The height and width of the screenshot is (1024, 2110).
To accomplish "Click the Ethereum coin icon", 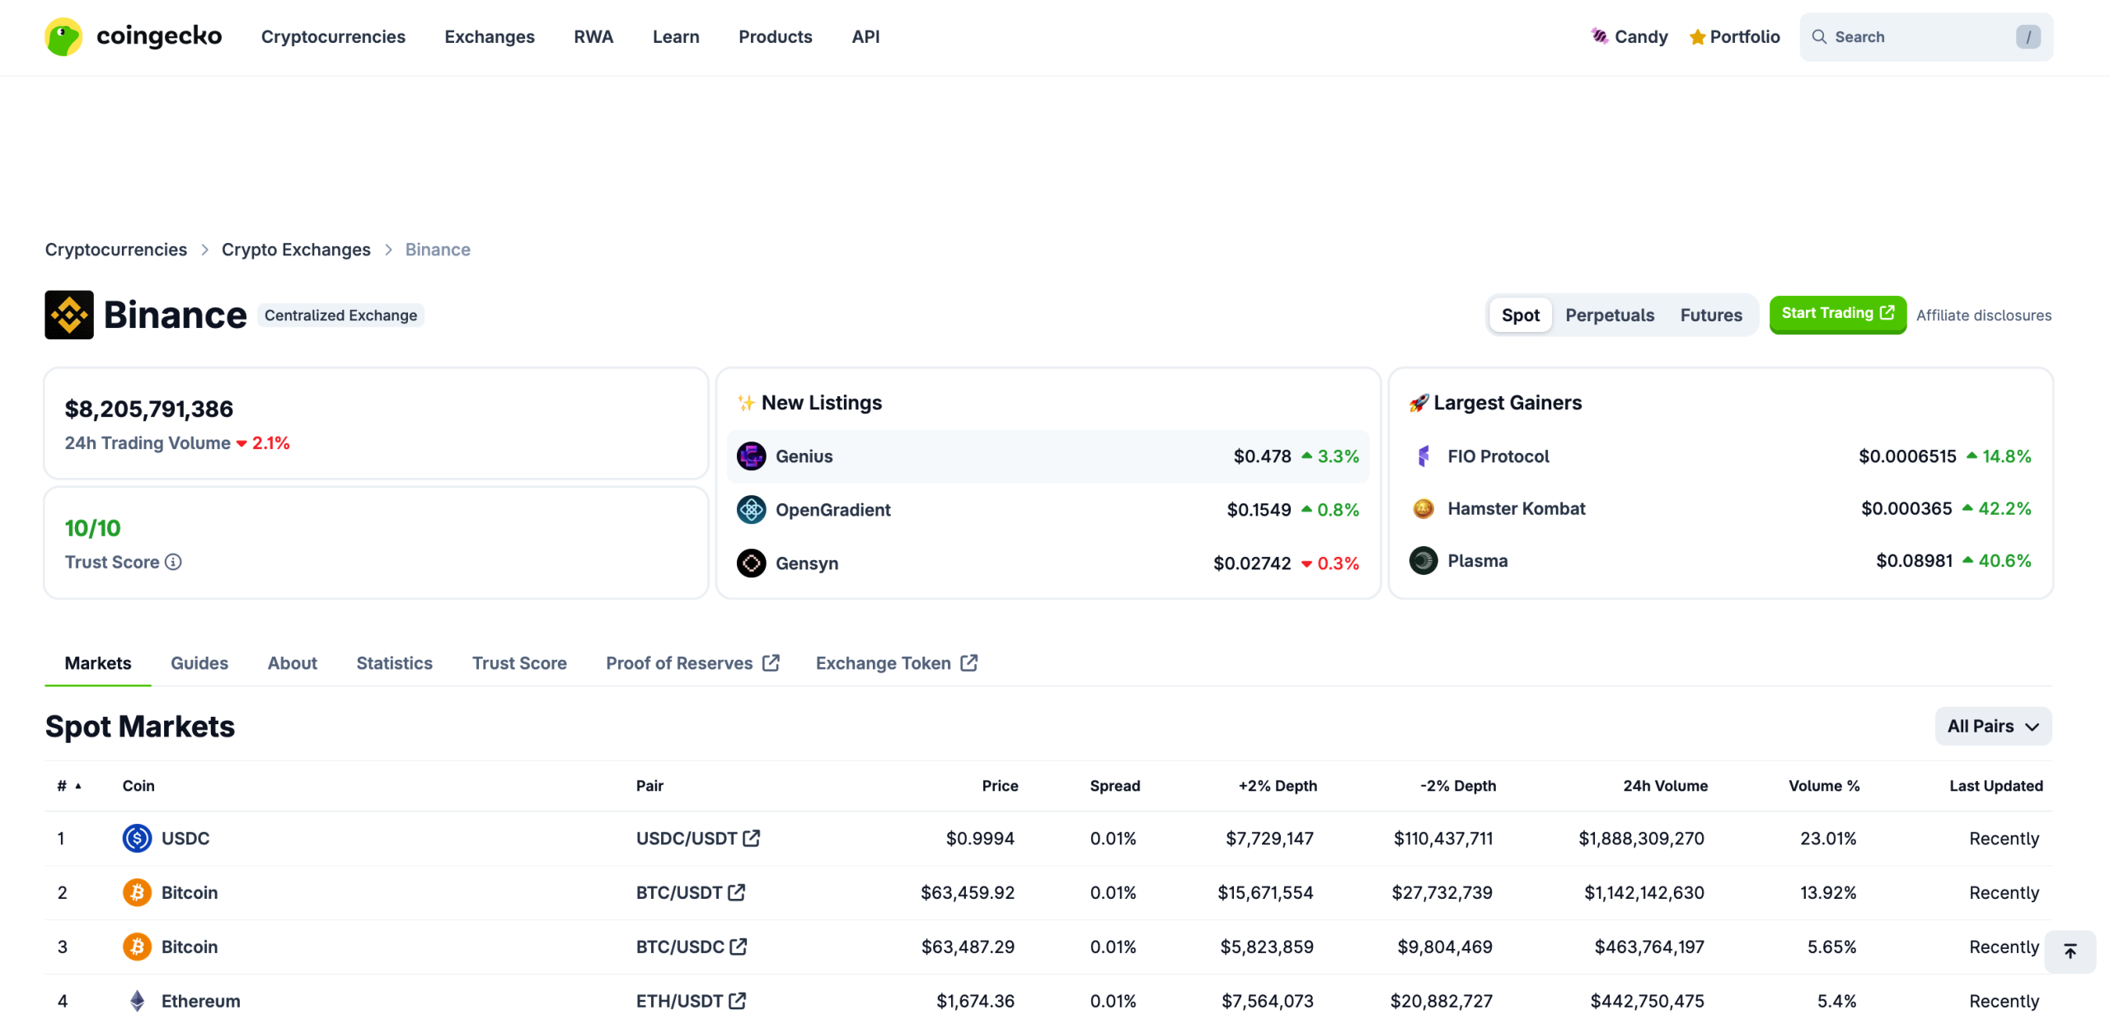I will click(137, 1002).
